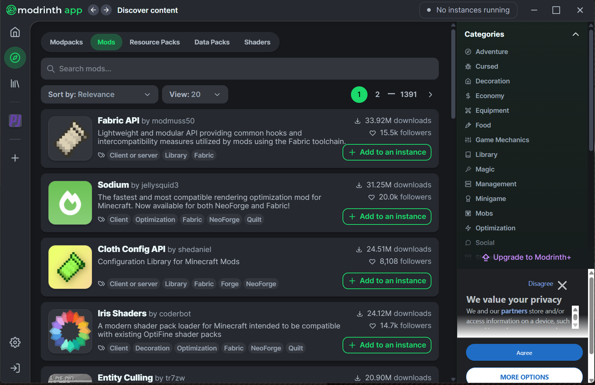595x385 pixels.
Task: Navigate back with the left arrow
Action: point(93,10)
